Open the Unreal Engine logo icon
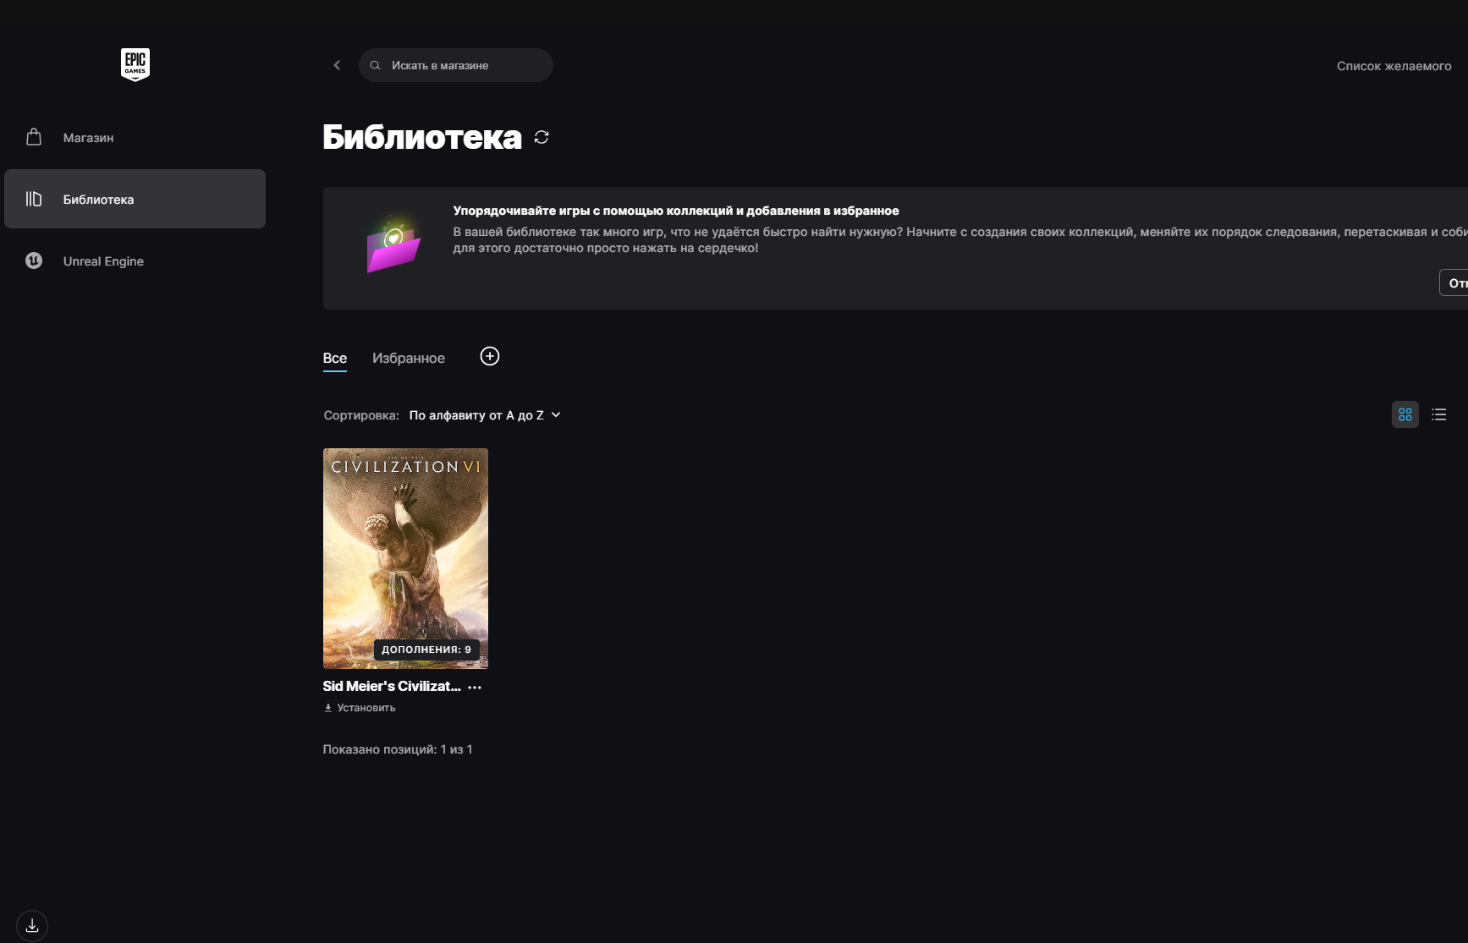This screenshot has height=943, width=1468. coord(34,260)
